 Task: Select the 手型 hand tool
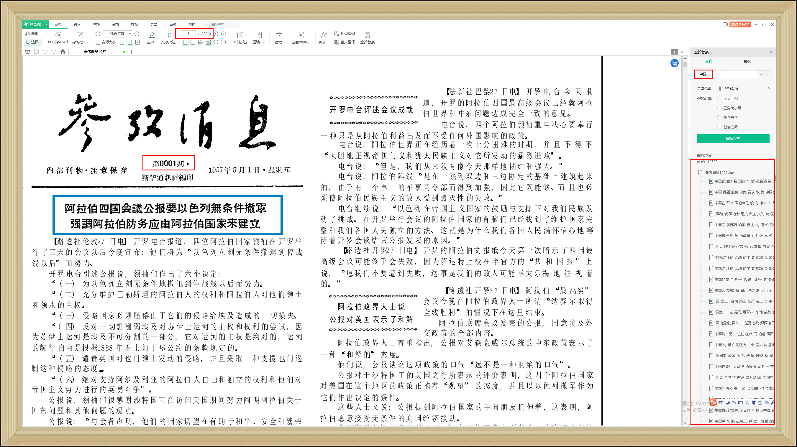32,34
